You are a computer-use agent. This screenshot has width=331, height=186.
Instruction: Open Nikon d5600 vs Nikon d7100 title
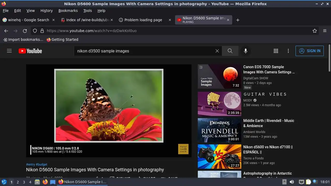pos(268,150)
